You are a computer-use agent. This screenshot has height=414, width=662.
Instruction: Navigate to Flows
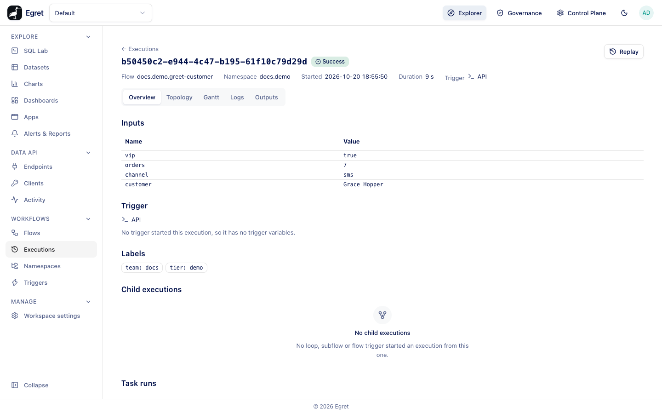pyautogui.click(x=51, y=233)
